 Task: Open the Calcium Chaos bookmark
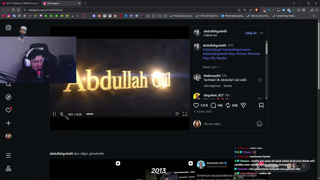(258, 16)
